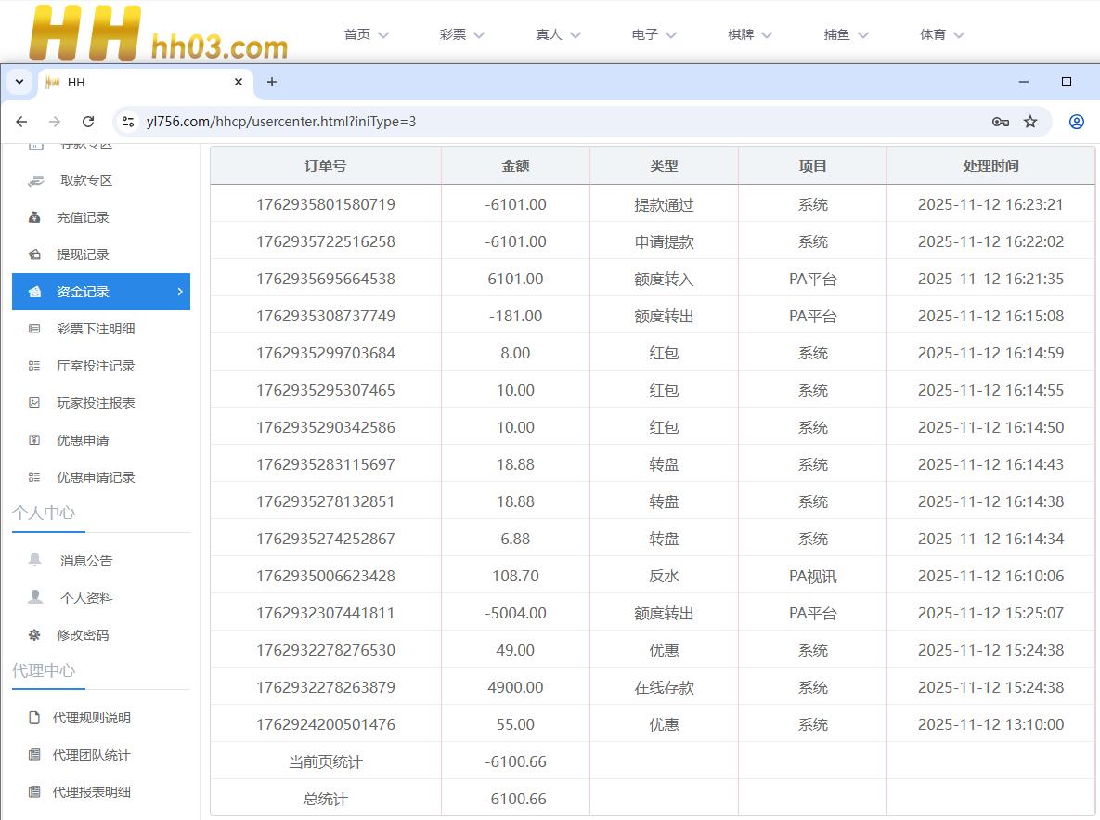
Task: Open the 首页 navigation menu item
Action: click(366, 34)
